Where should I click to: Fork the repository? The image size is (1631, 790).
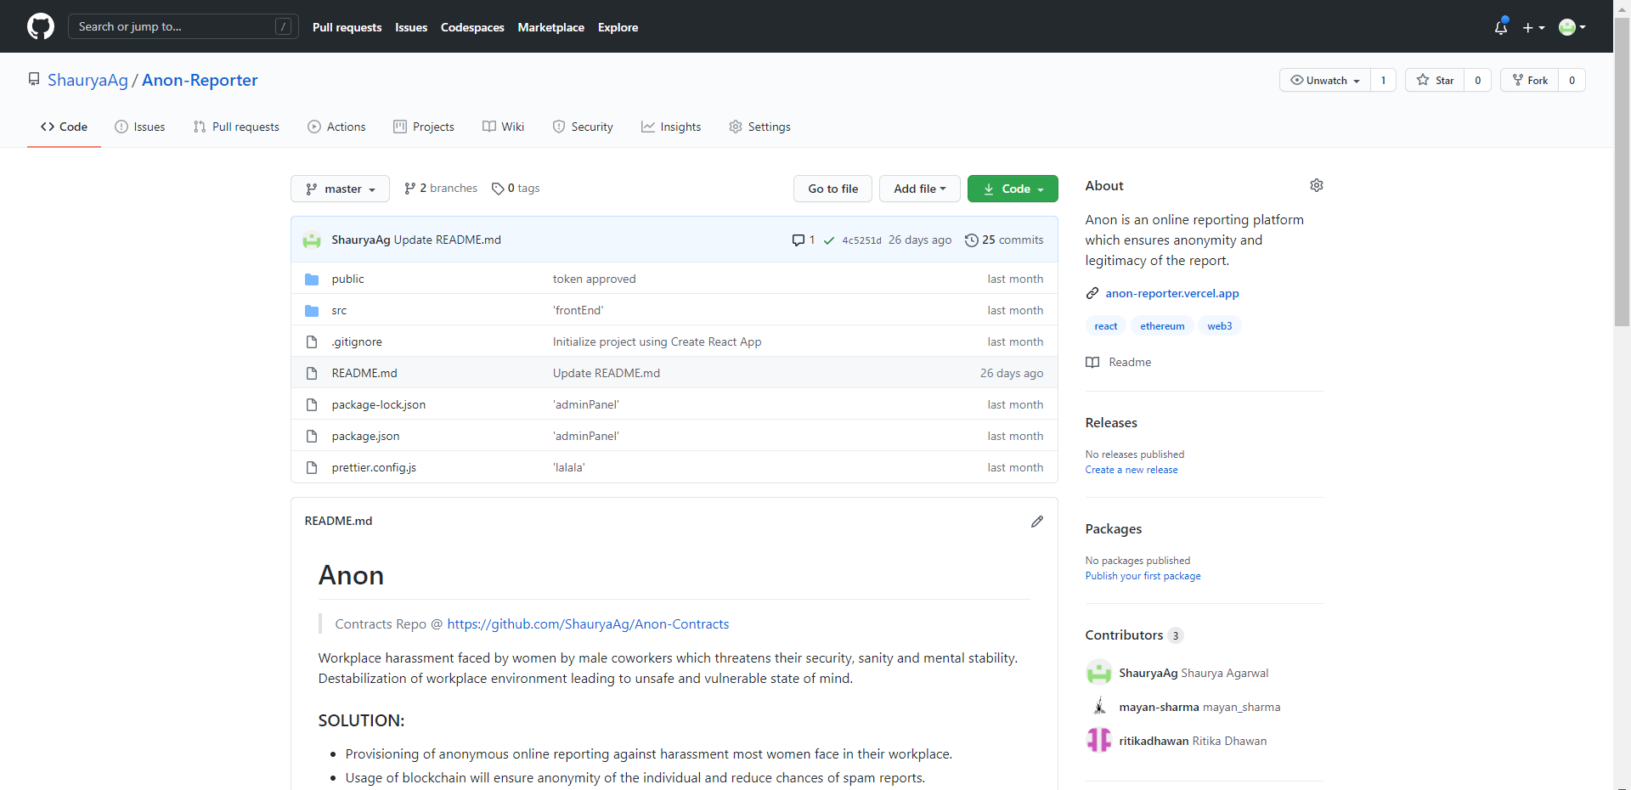[1530, 80]
